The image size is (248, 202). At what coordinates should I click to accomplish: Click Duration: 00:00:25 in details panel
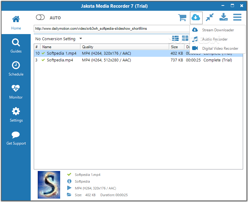pos(114,195)
